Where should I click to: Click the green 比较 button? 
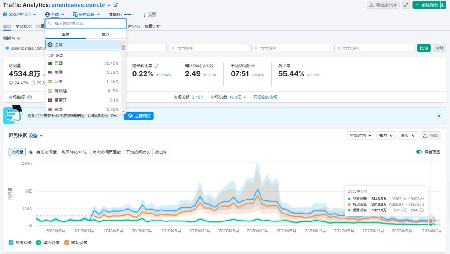pyautogui.click(x=424, y=48)
